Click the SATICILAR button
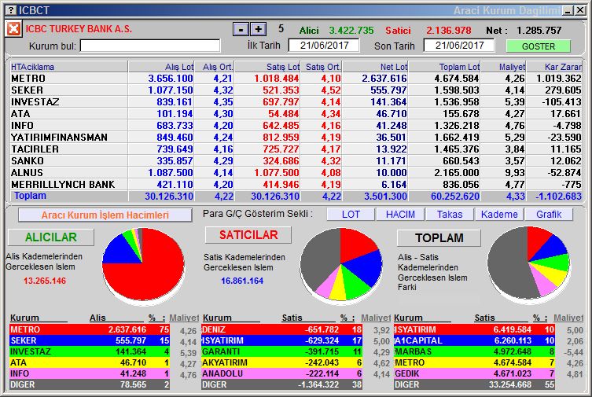This screenshot has width=592, height=397. (x=248, y=235)
